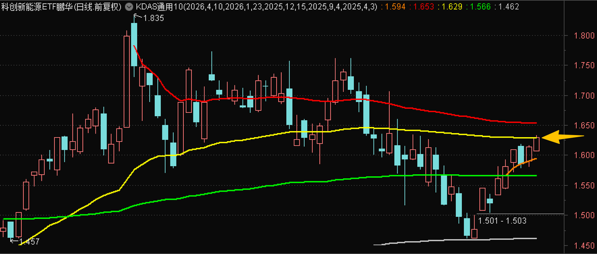Click the gap label 1.501 - 1.503
This screenshot has height=254, width=597.
(x=502, y=220)
